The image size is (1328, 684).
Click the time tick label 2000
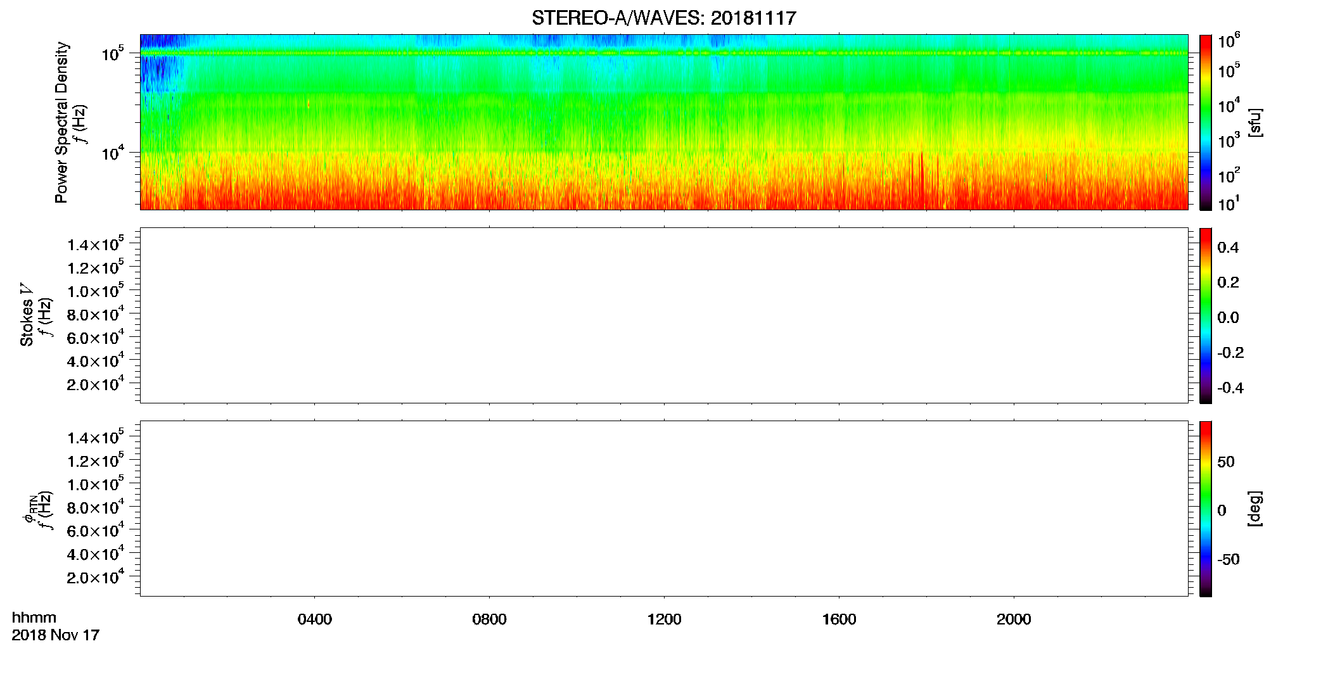1014,619
